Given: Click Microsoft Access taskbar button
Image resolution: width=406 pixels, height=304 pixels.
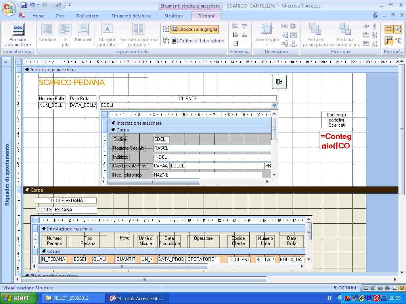Looking at the screenshot, I should [137, 298].
